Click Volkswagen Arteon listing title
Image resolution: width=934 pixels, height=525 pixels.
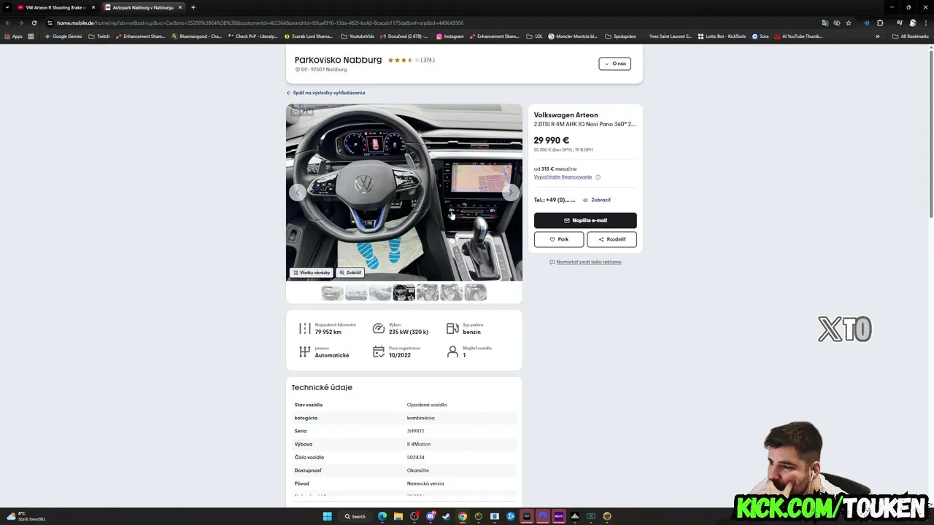566,115
